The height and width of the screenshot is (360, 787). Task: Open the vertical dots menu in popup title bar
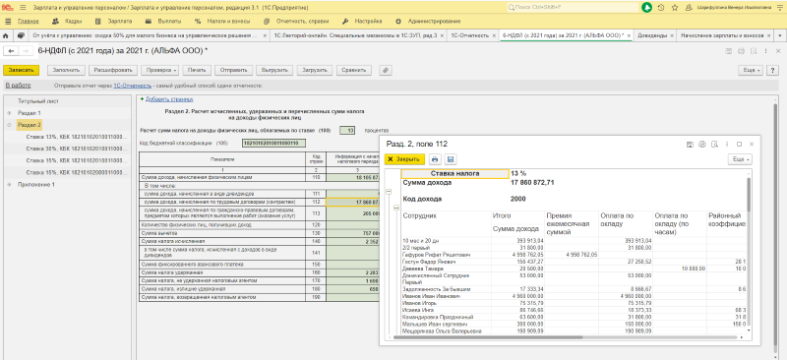click(727, 145)
